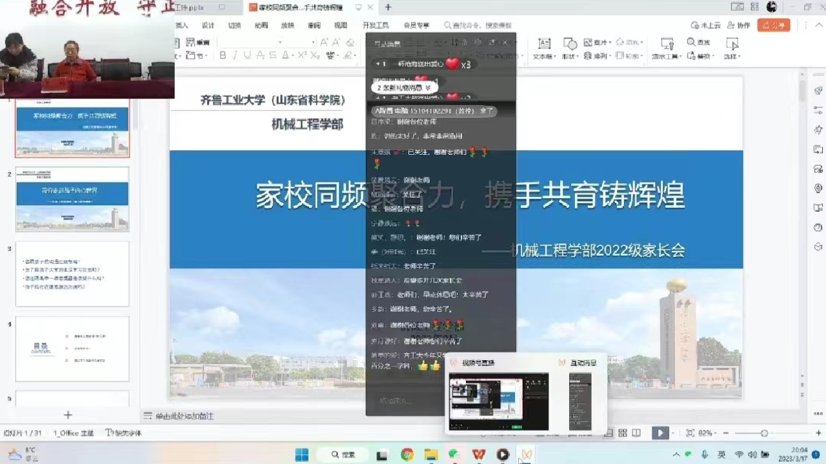Open the Member Exclusive (会员专享) tab
This screenshot has height=464, width=826.
click(416, 25)
